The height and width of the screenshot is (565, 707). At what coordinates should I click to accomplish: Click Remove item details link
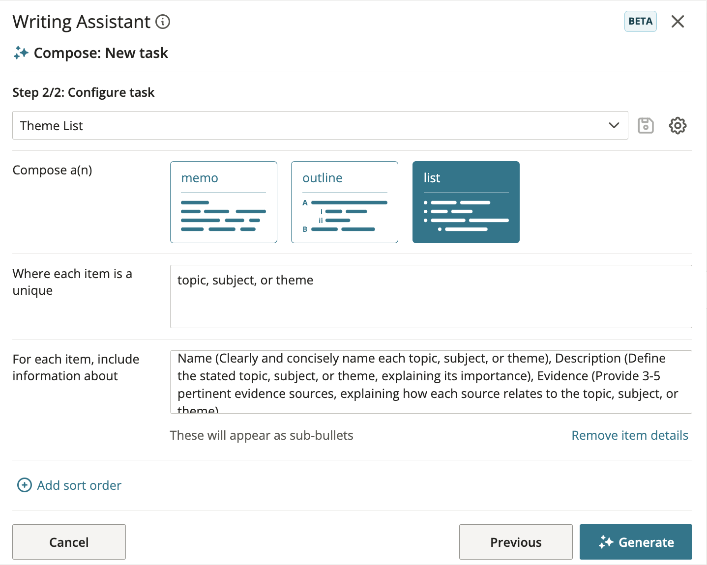pos(630,435)
